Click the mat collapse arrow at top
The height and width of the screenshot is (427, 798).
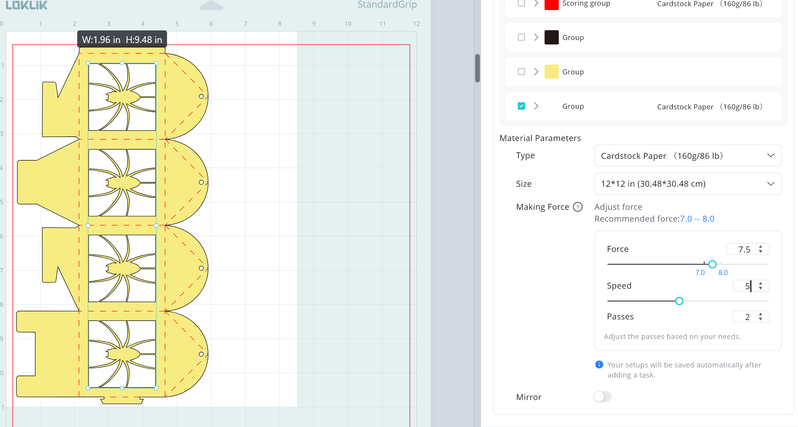tap(211, 5)
